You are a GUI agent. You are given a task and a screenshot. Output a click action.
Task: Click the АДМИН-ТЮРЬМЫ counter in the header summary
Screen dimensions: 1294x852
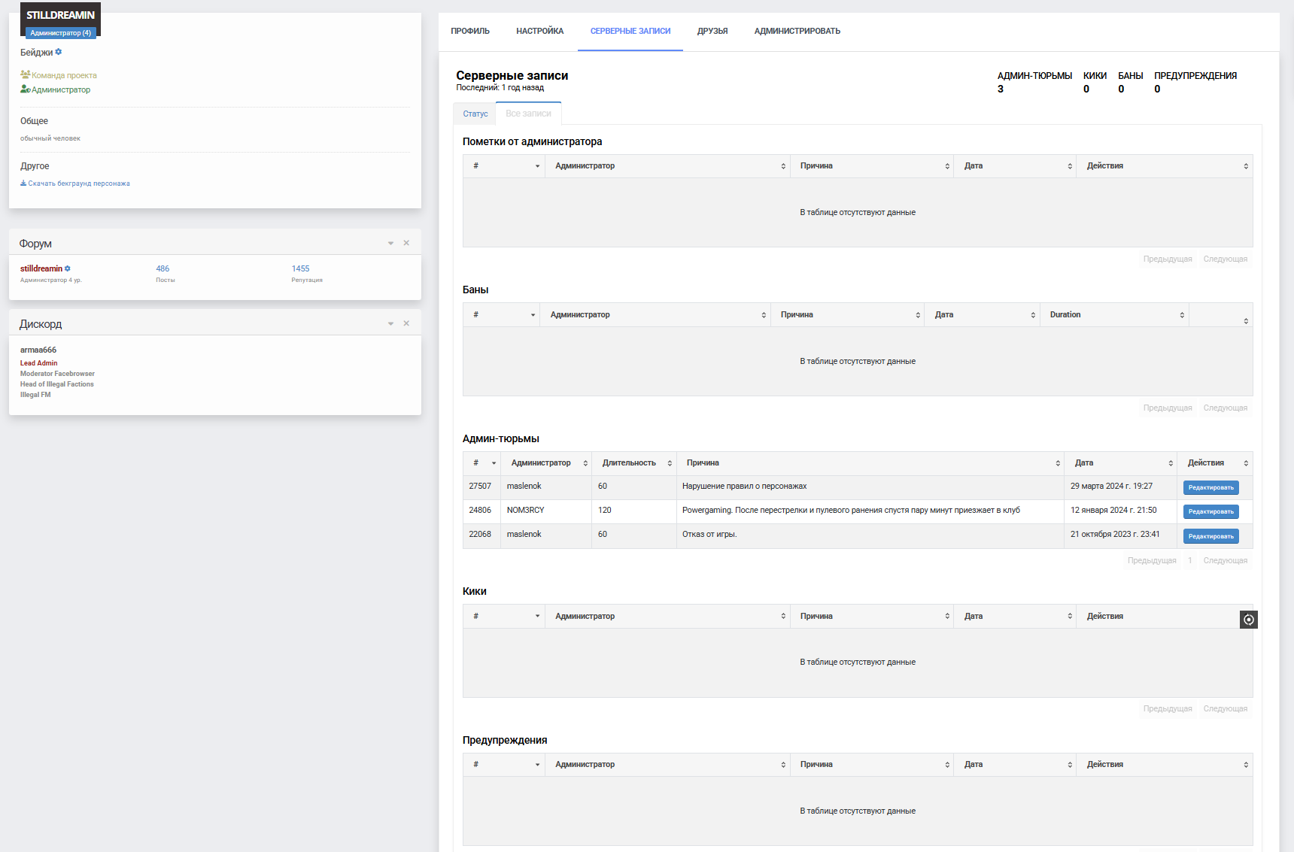click(x=1034, y=82)
